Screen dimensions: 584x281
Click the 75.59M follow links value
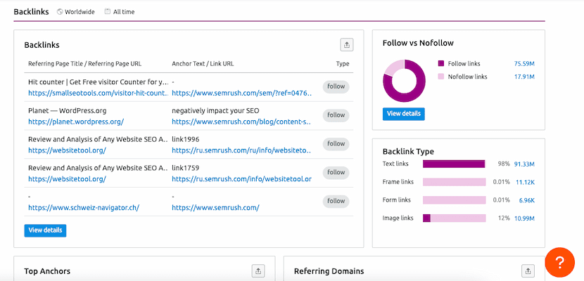(x=524, y=63)
